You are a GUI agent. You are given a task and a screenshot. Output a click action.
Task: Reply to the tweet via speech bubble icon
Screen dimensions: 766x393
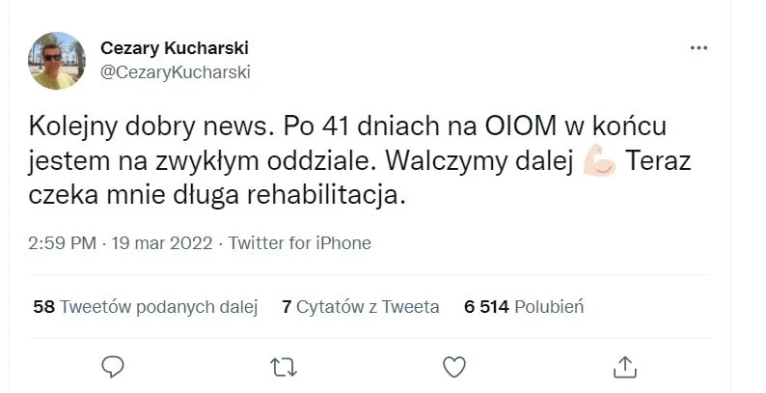pos(113,366)
